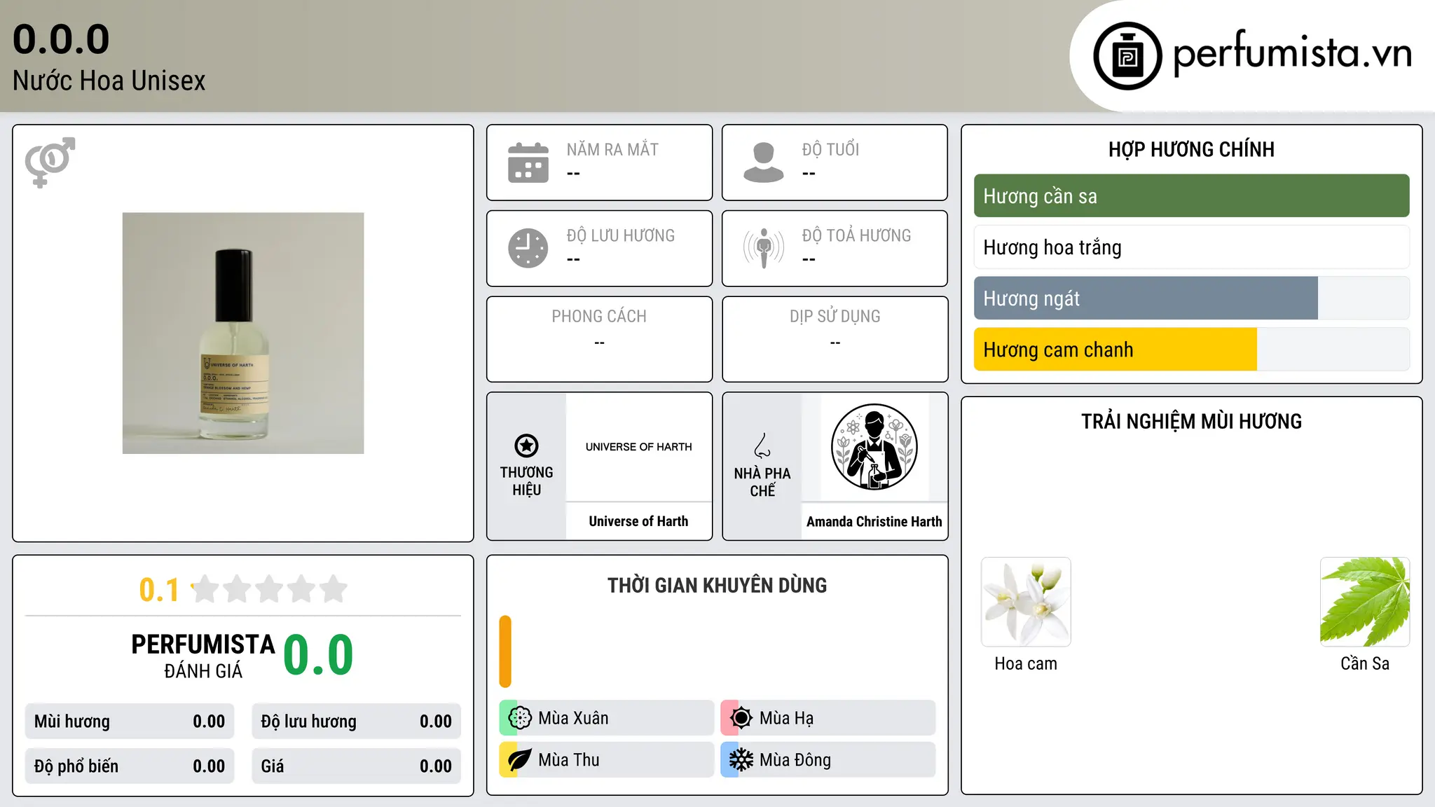Click the Độ lưu hương score row
Screen dimensions: 1435x807
[357, 722]
